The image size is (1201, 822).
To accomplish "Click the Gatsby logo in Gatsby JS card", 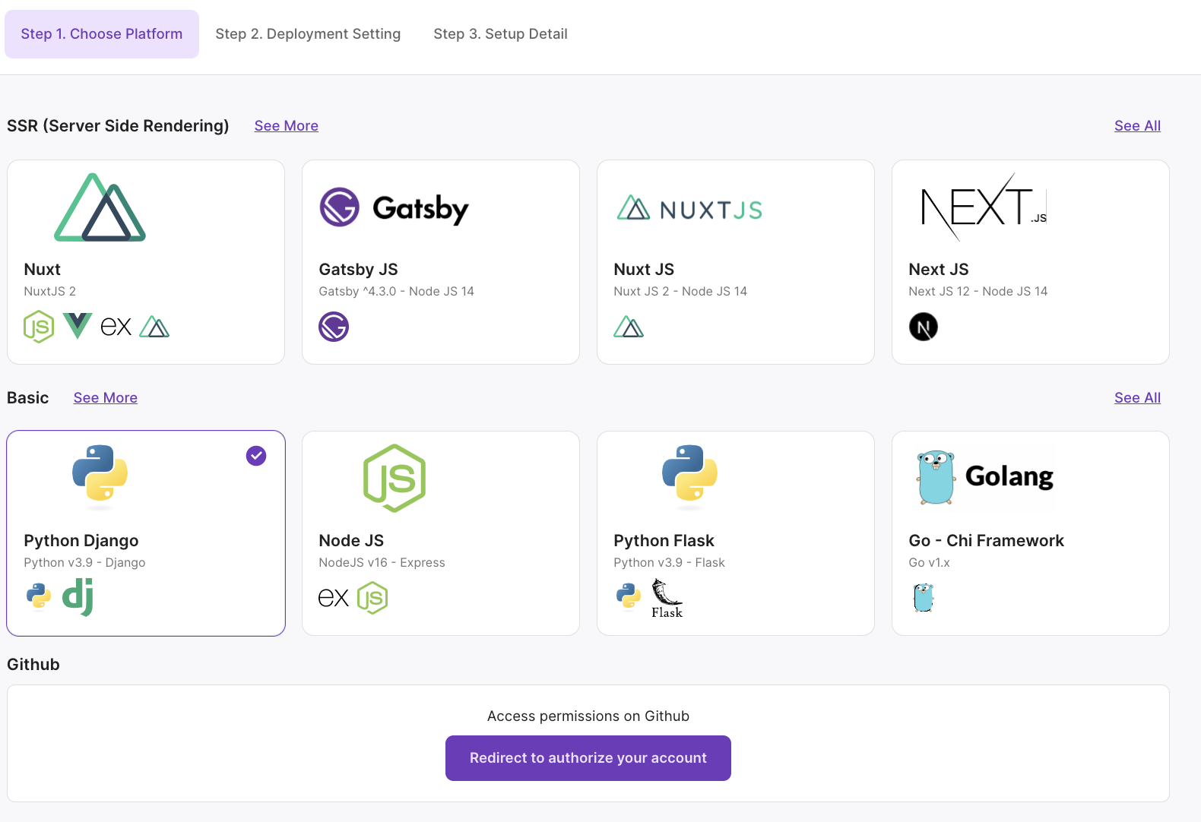I will pos(394,207).
